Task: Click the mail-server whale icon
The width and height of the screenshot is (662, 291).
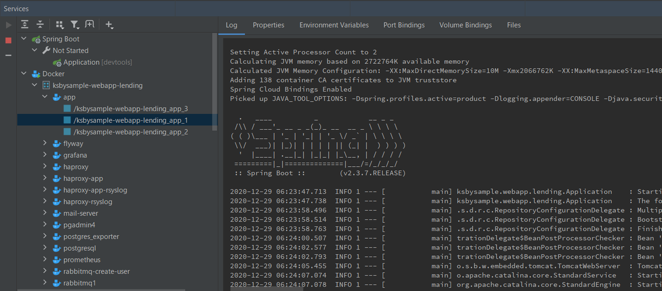Action: point(57,213)
